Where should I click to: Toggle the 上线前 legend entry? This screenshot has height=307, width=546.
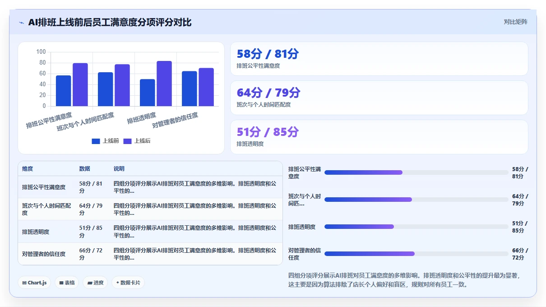pos(105,141)
